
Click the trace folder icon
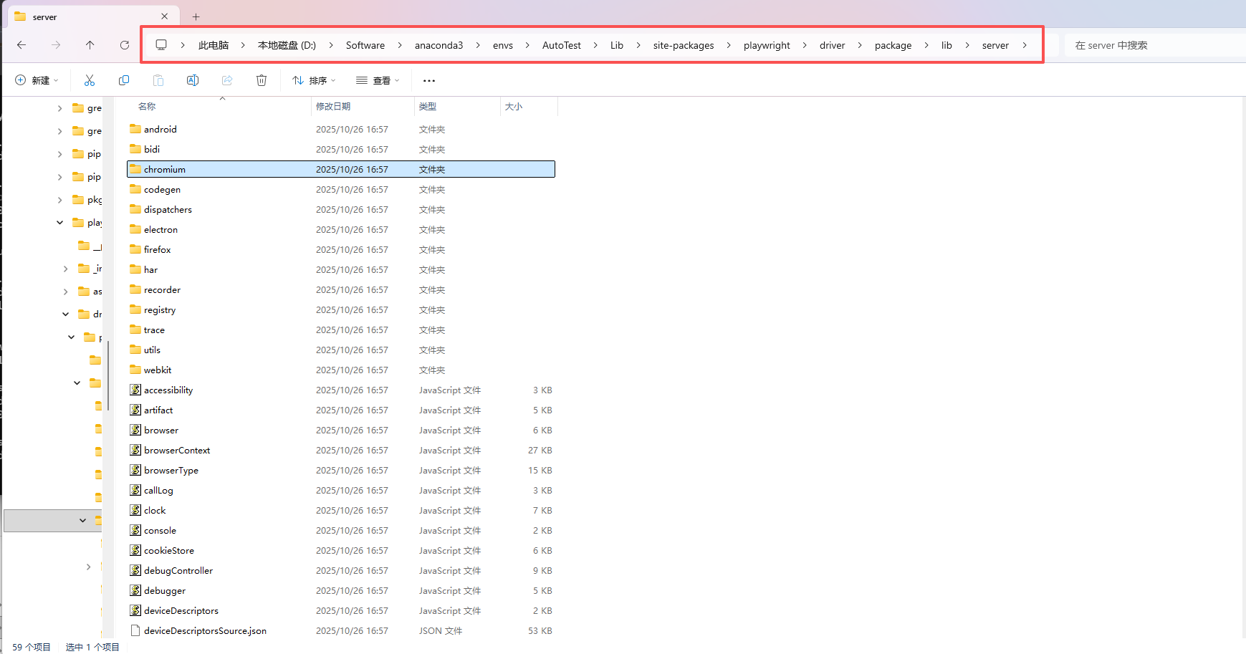[x=135, y=330]
